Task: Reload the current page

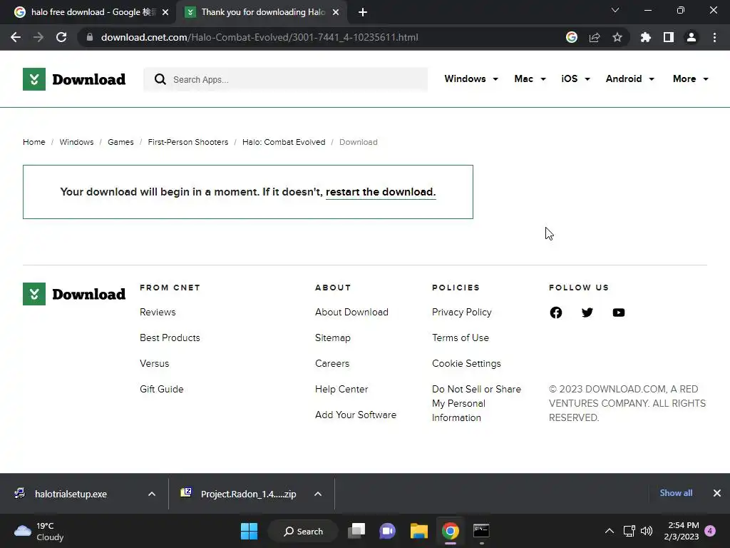Action: click(61, 37)
